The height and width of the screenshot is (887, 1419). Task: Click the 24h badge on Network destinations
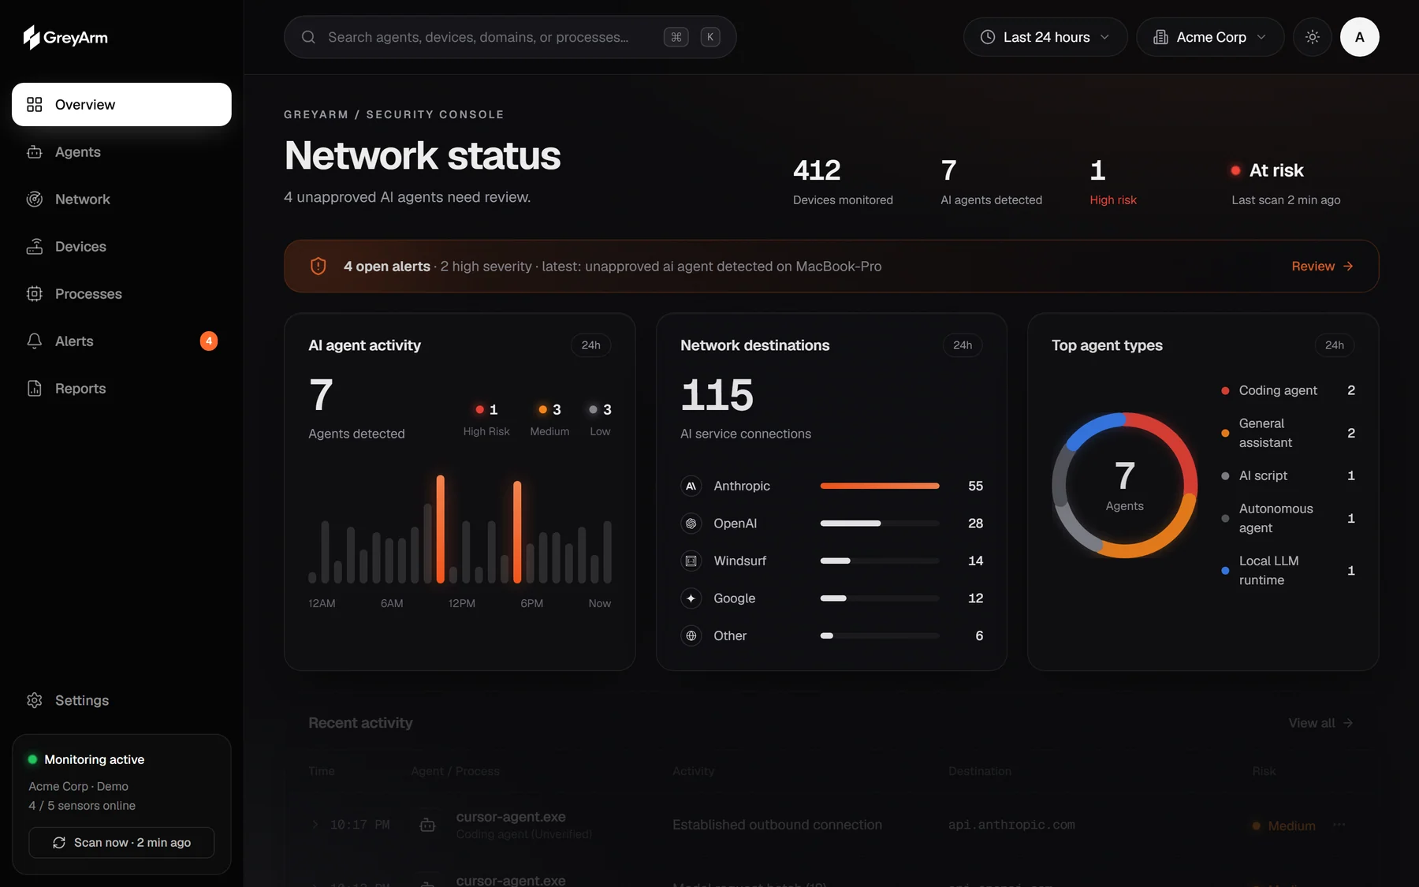pyautogui.click(x=963, y=345)
